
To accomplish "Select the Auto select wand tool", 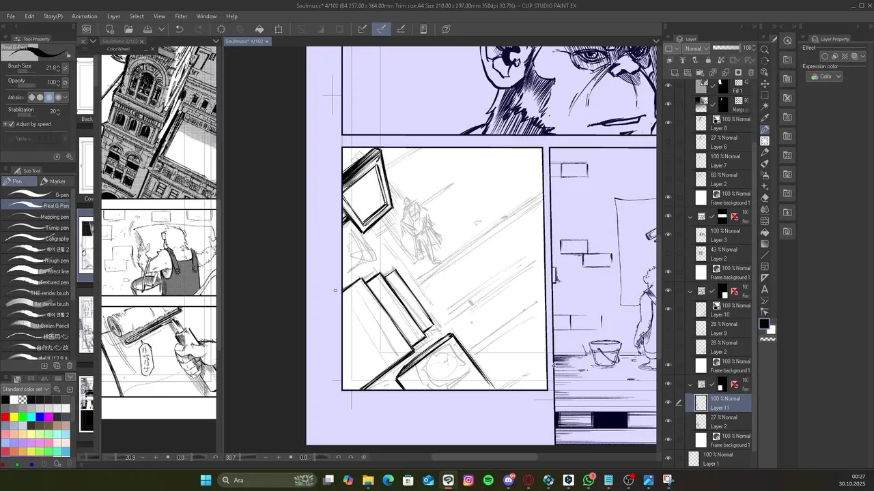I will click(x=765, y=106).
